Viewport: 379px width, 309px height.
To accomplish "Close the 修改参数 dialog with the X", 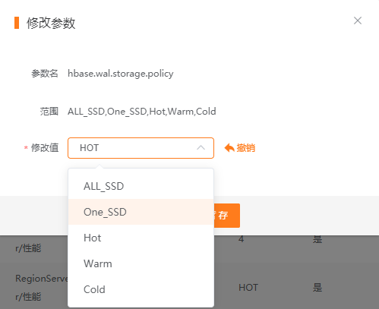I will pyautogui.click(x=358, y=20).
